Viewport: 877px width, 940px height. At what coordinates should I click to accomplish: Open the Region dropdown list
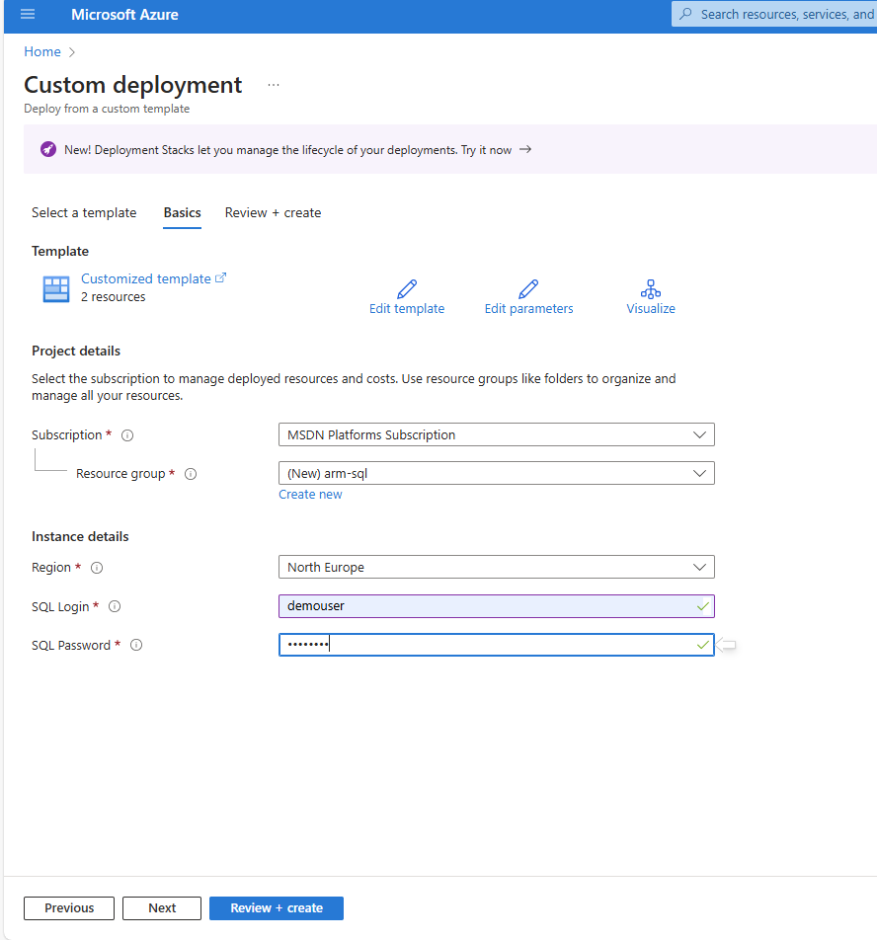tap(496, 567)
